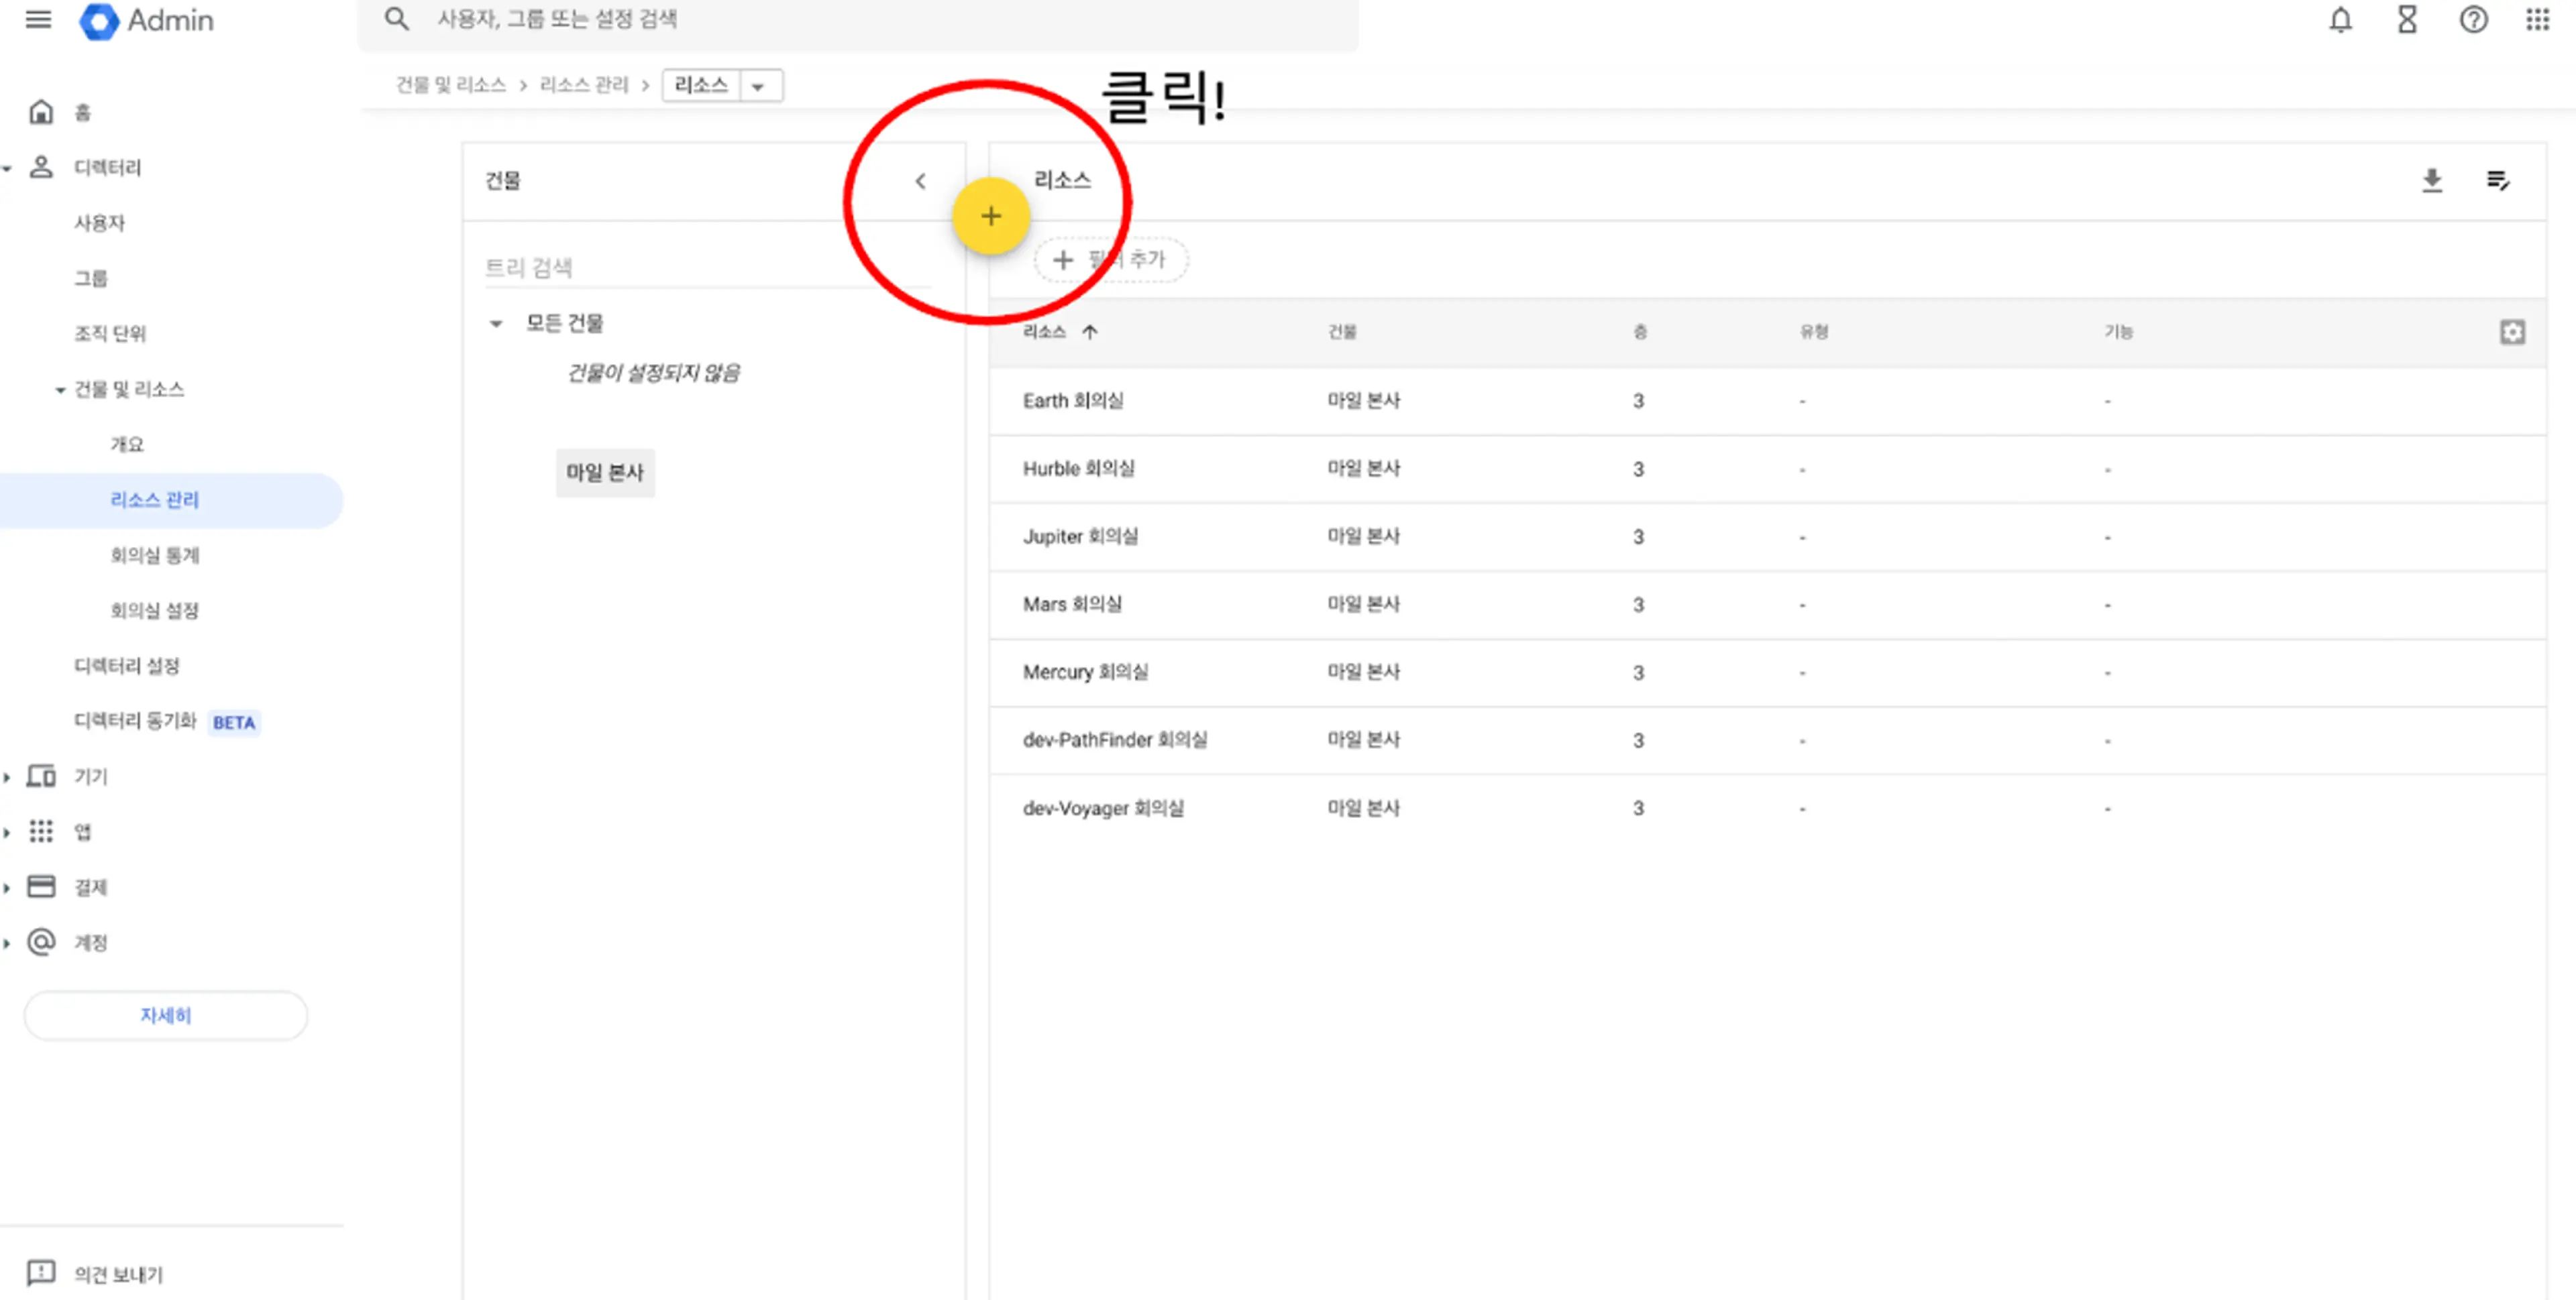Click the 필터 추가 button
The height and width of the screenshot is (1300, 2576).
(x=1110, y=260)
